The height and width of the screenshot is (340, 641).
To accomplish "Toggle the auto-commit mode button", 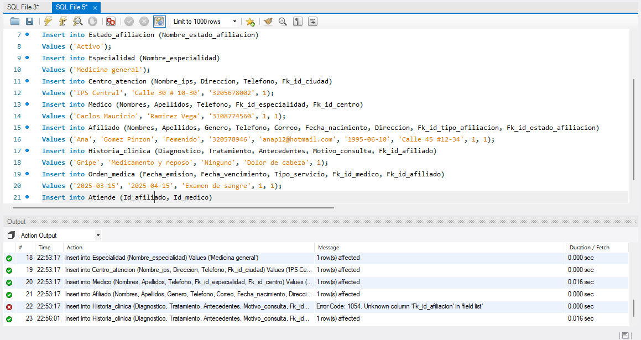I will [x=159, y=22].
